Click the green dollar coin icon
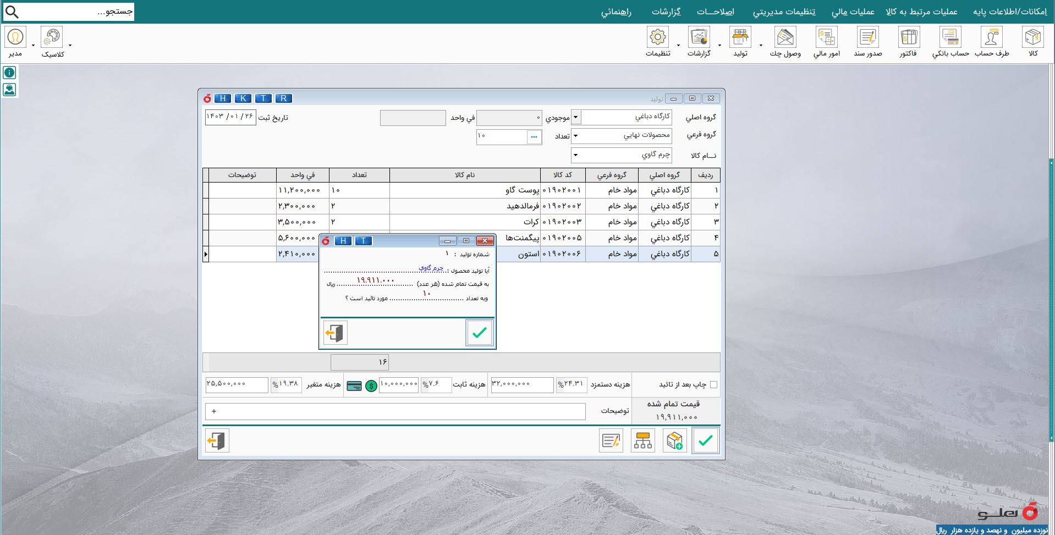The width and height of the screenshot is (1055, 535). pos(371,386)
